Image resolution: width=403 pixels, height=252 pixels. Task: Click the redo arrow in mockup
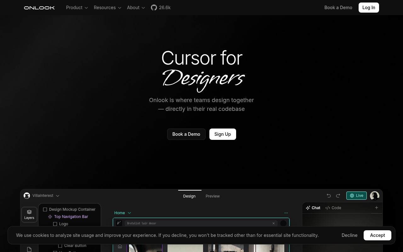pos(338,196)
